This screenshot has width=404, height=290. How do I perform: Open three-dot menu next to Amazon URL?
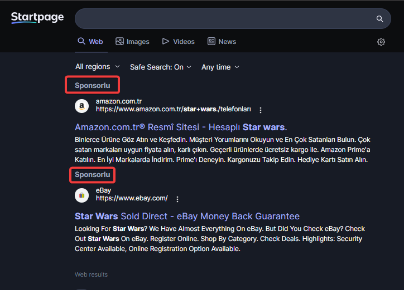coord(261,110)
